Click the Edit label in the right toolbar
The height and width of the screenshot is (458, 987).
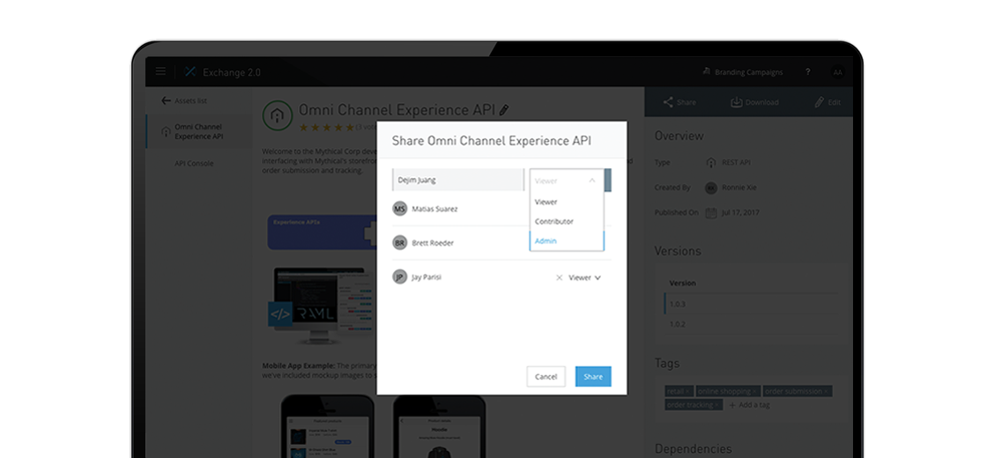pyautogui.click(x=834, y=102)
